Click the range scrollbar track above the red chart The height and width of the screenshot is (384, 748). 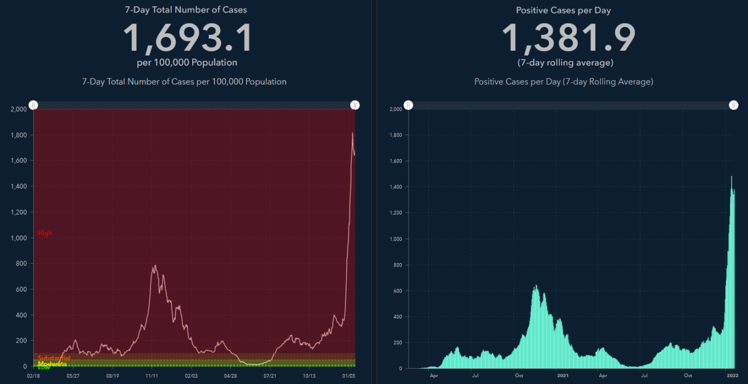194,105
